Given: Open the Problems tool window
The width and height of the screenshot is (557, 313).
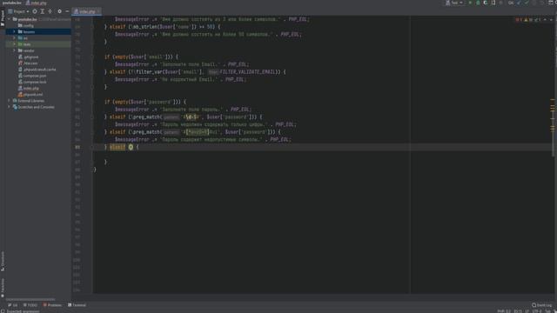Looking at the screenshot, I should tap(52, 305).
